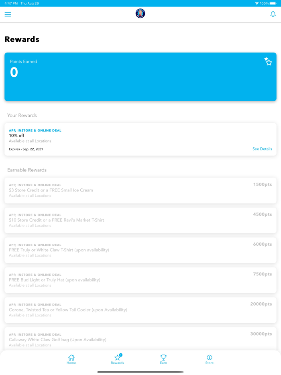Open the 10% off reward card
This screenshot has height=375, width=281.
pyautogui.click(x=120, y=139)
